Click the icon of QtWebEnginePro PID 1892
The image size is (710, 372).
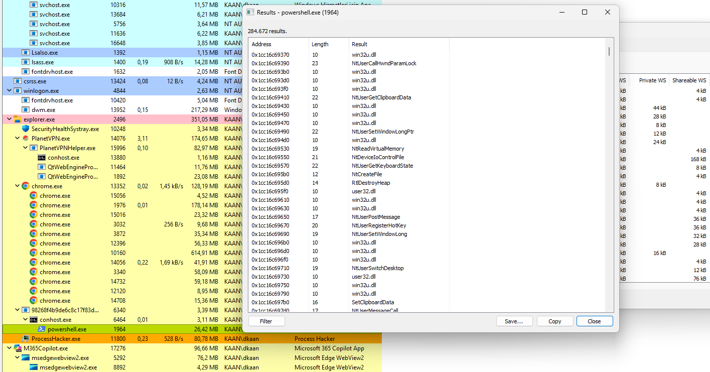[42, 177]
